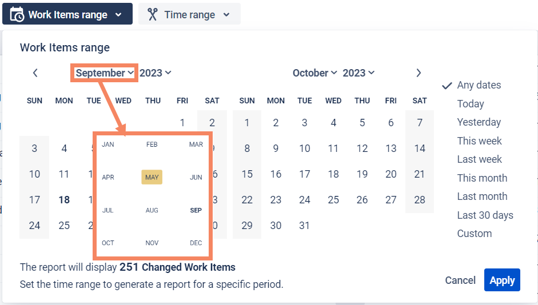Open the September month dropdown
Viewport: 538px width, 305px height.
(105, 73)
